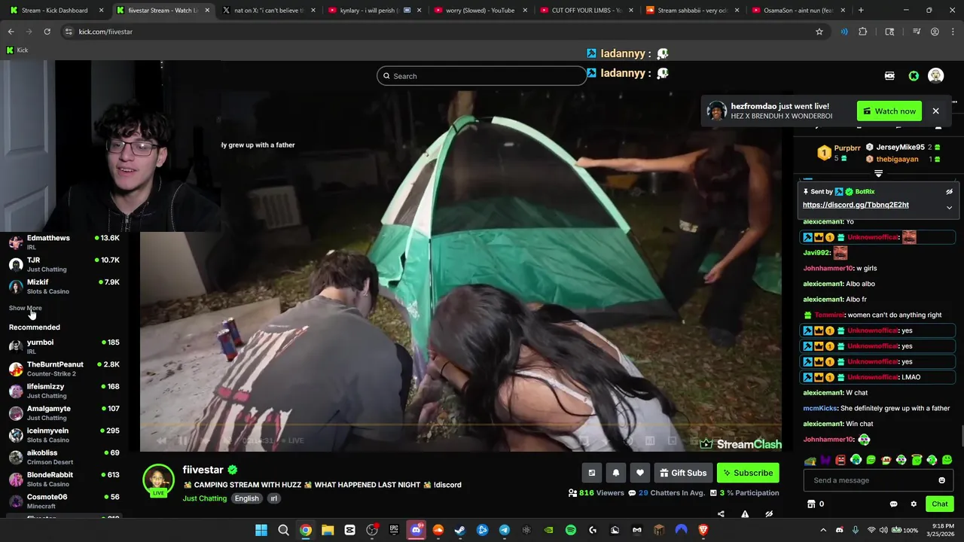This screenshot has width=964, height=542.
Task: Expand the gift leaderboard collapse handle
Action: [878, 174]
